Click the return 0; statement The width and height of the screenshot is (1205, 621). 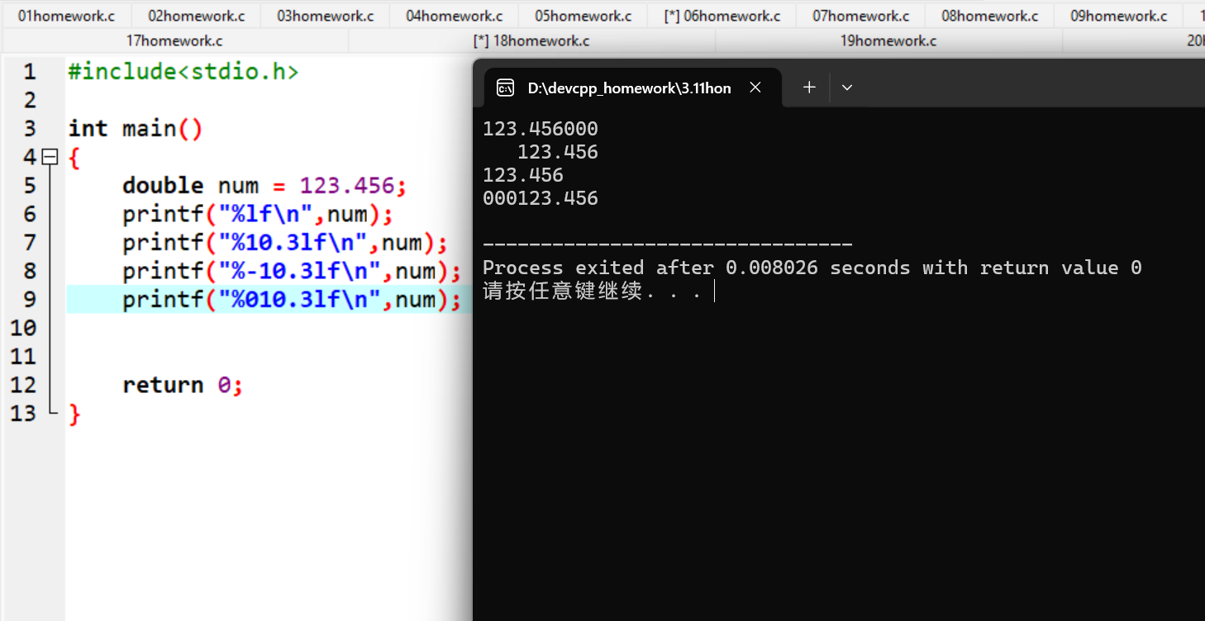tap(183, 385)
